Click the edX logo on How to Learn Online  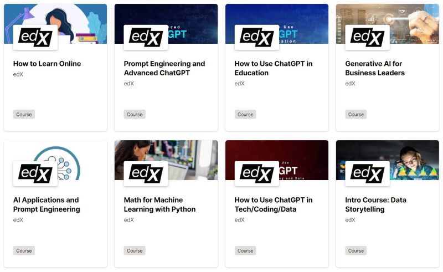(35, 37)
